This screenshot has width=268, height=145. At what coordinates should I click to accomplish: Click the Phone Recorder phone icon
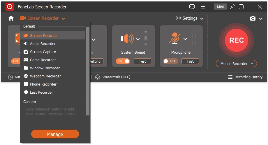point(26,84)
